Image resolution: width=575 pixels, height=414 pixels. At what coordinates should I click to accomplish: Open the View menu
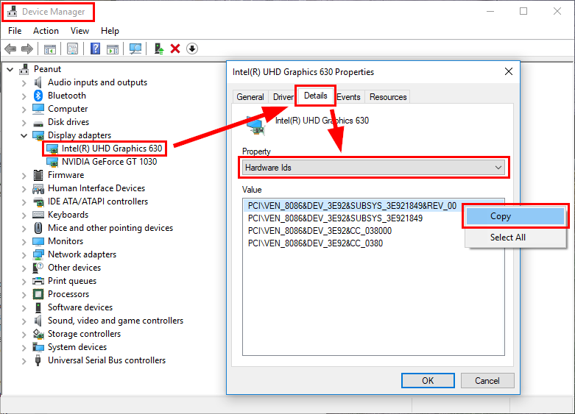tap(80, 31)
